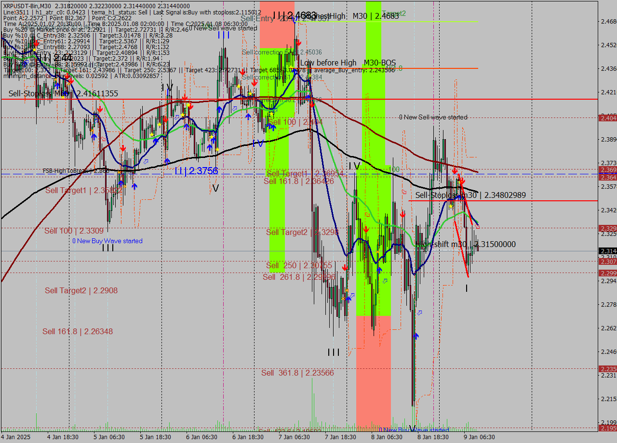Screen dimensions: 617x443
Task: Click the green 'Target2' label
Action: click(394, 13)
